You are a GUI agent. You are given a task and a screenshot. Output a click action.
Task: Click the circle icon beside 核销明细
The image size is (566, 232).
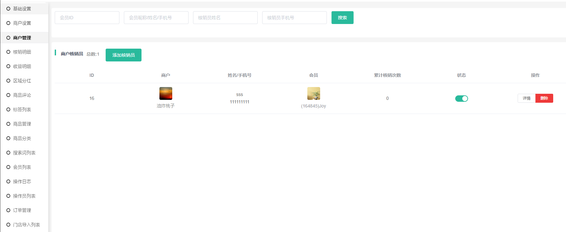click(8, 52)
